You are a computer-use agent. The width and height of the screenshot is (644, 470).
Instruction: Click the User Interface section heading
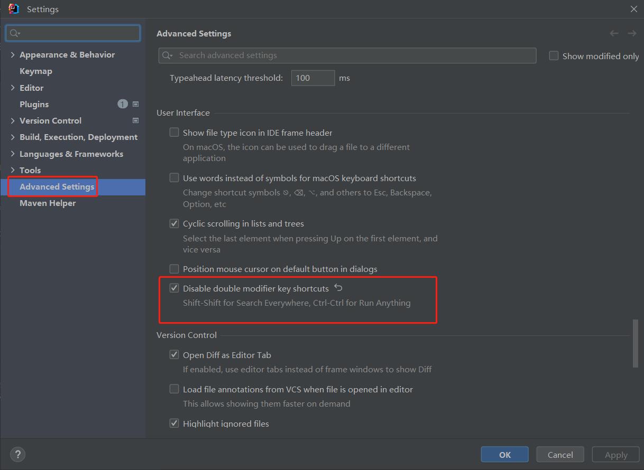click(x=183, y=112)
